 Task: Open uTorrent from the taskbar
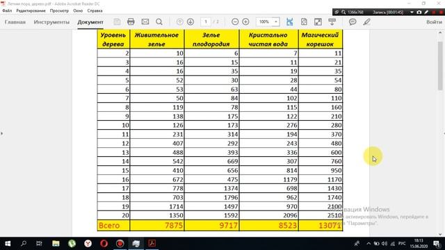coord(72,244)
